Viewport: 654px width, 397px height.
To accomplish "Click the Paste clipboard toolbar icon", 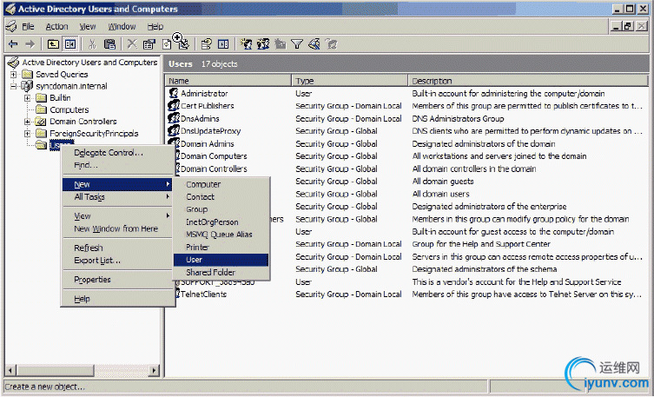I will pyautogui.click(x=109, y=43).
